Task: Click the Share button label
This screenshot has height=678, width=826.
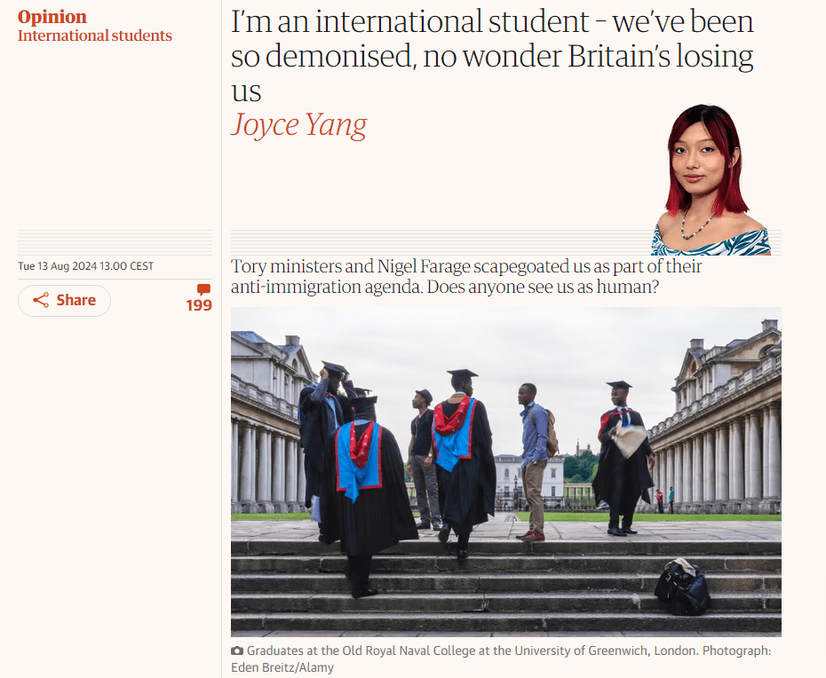Action: [x=75, y=300]
